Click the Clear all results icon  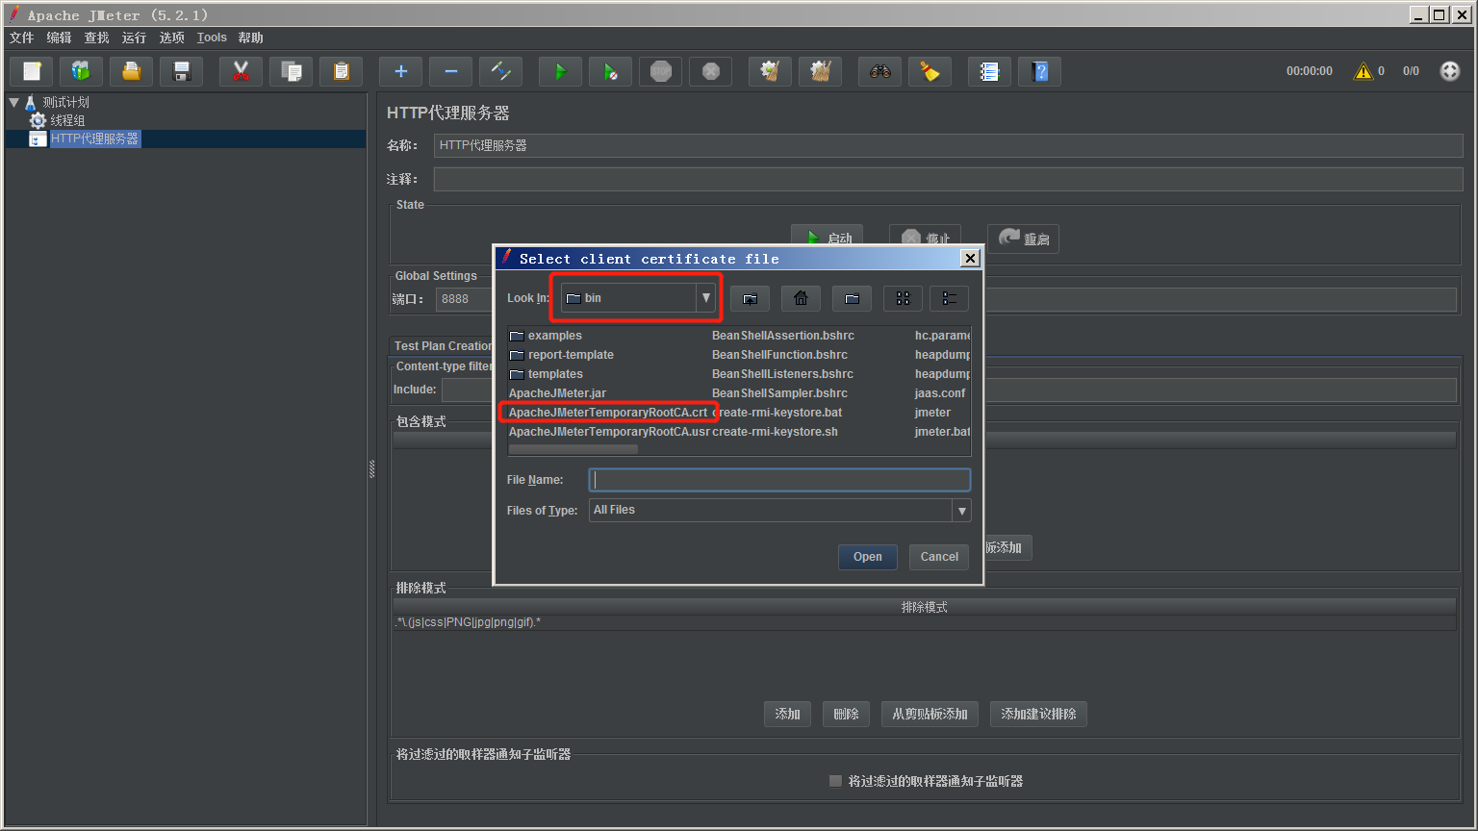pyautogui.click(x=820, y=71)
